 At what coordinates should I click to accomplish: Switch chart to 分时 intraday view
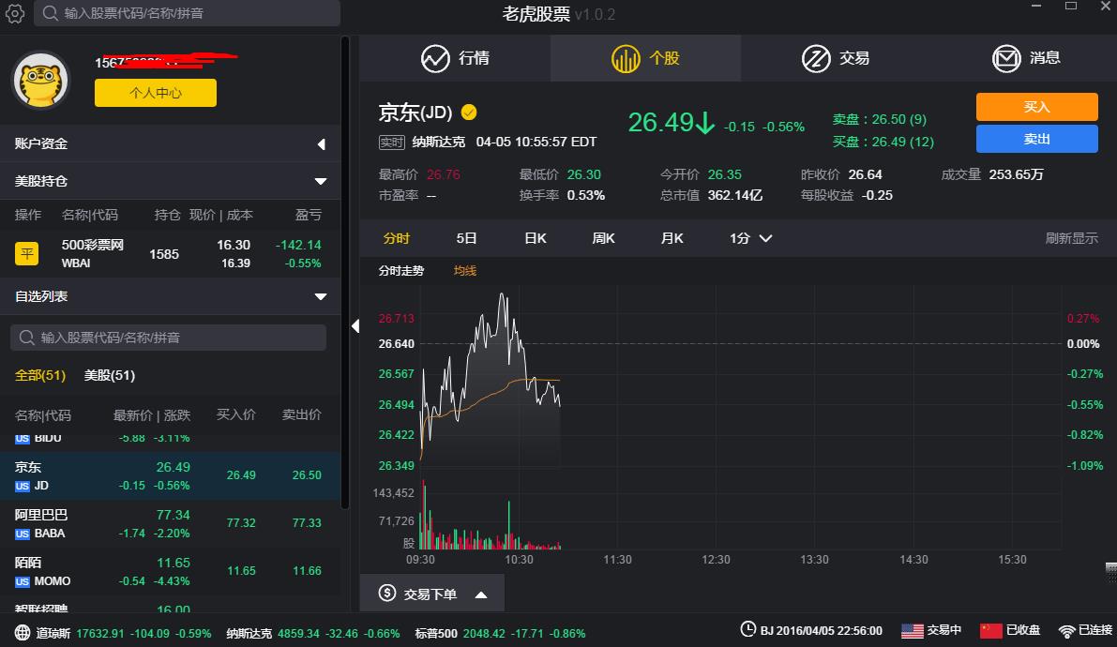(x=396, y=238)
